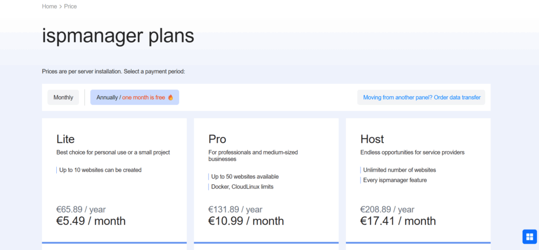The image size is (539, 250).
Task: Select the Monthly payment period
Action: point(63,98)
